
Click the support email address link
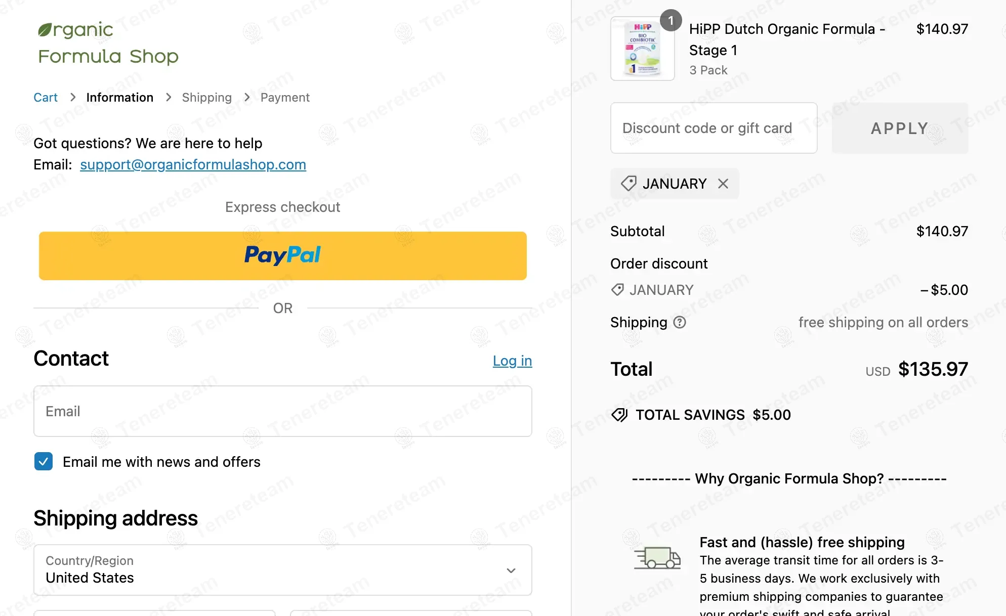[193, 164]
